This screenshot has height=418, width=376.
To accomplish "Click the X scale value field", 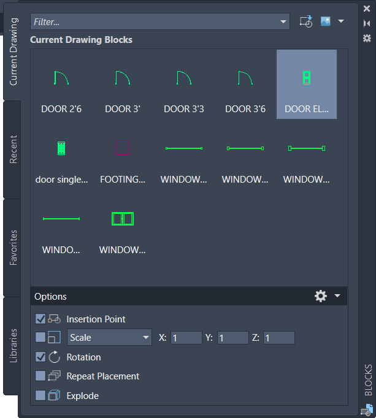I will click(186, 338).
